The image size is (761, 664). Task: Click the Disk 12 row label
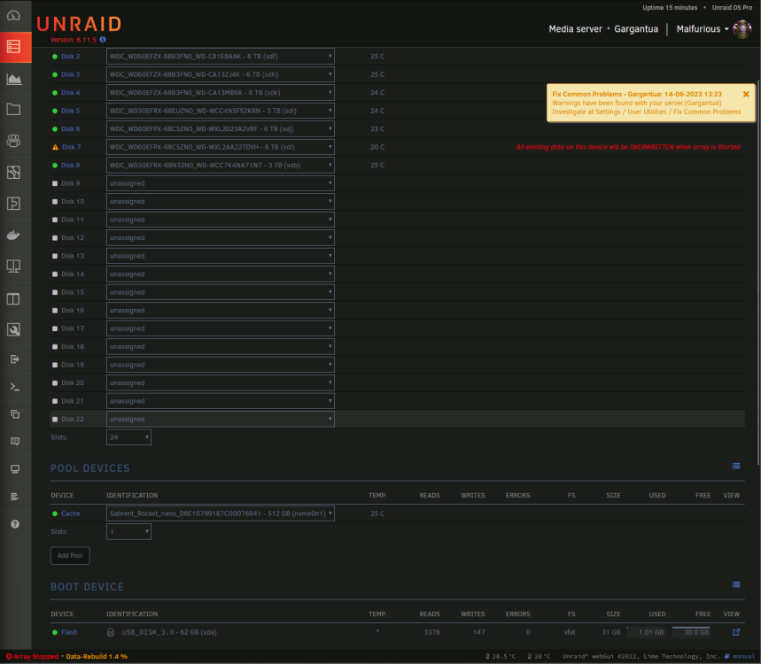pos(73,237)
